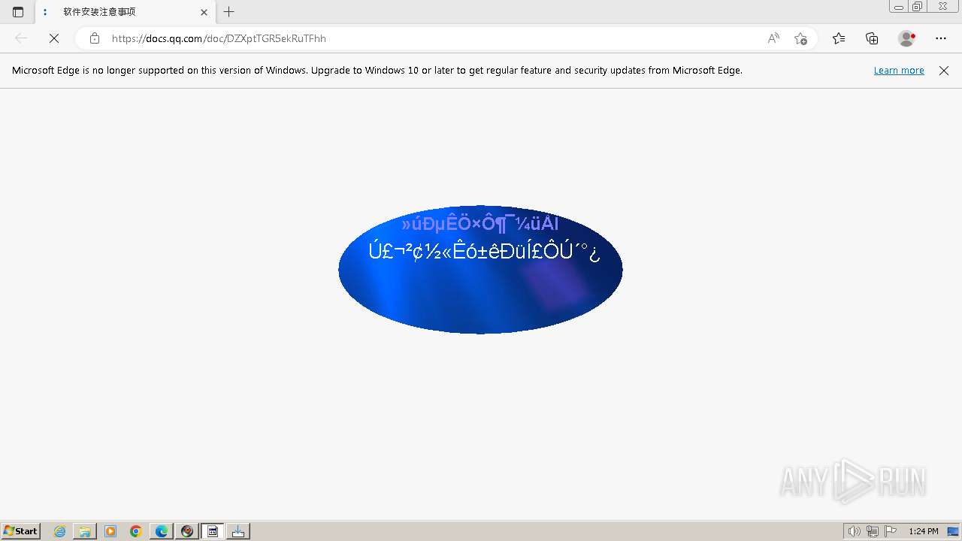This screenshot has width=962, height=541.
Task: Stop loading the page
Action: (54, 38)
